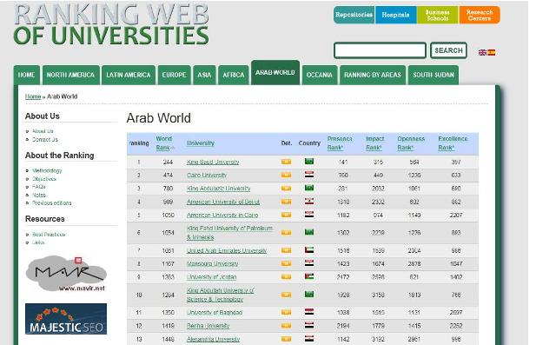Image resolution: width=556 pixels, height=345 pixels.
Task: Open the Objectives sidebar link
Action: coord(44,179)
